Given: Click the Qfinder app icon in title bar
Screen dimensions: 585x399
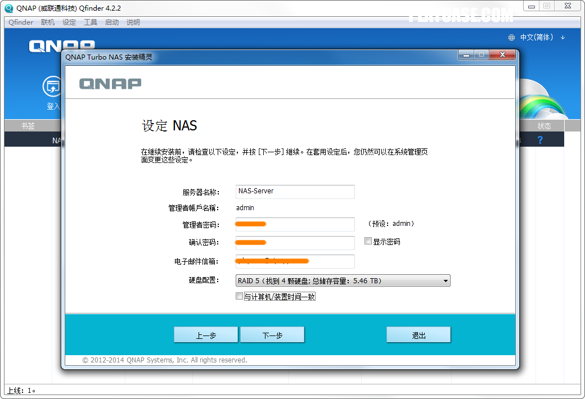Looking at the screenshot, I should pyautogui.click(x=8, y=8).
